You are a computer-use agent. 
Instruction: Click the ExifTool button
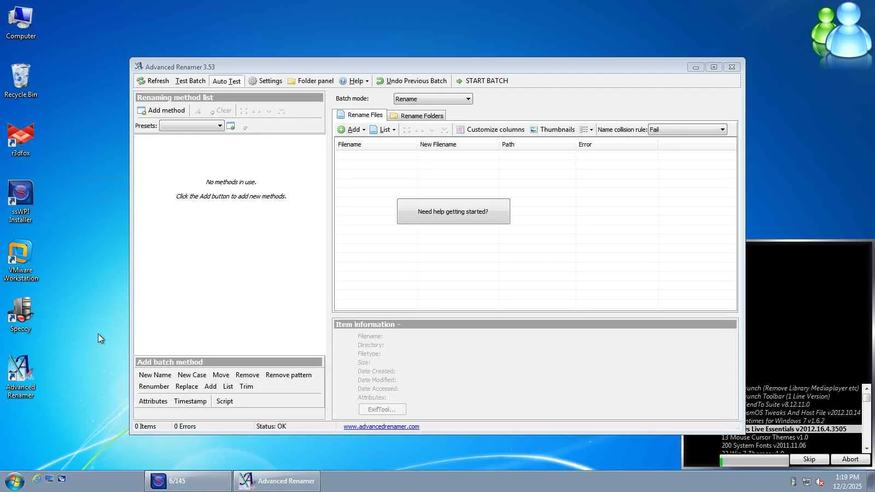pos(382,409)
